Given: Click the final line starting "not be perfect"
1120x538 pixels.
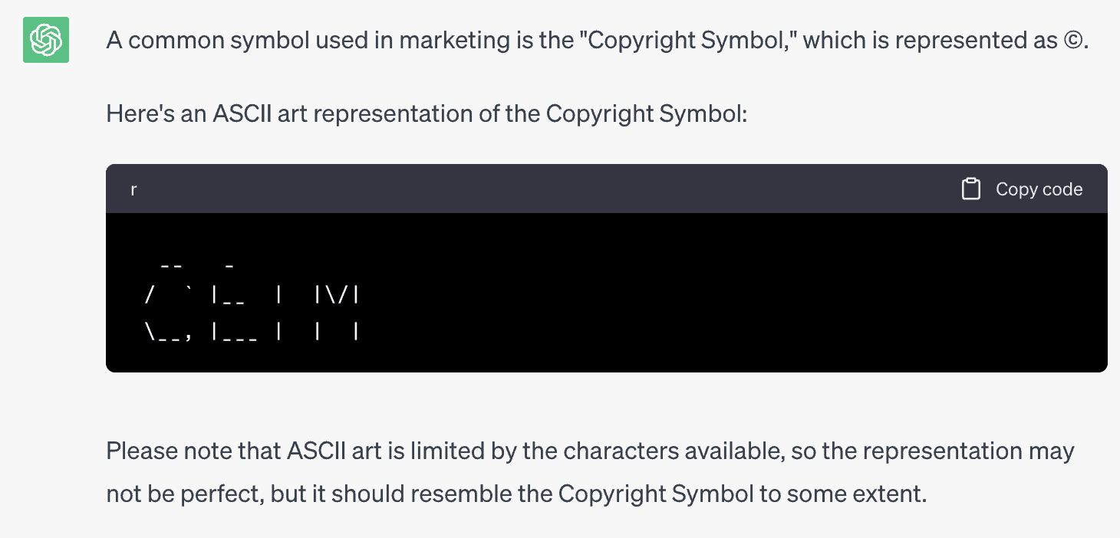Looking at the screenshot, I should (516, 494).
